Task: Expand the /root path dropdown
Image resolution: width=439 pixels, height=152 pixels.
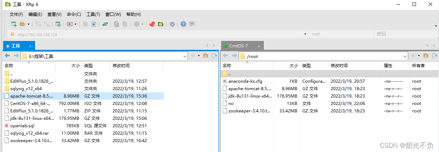Action: (405, 56)
